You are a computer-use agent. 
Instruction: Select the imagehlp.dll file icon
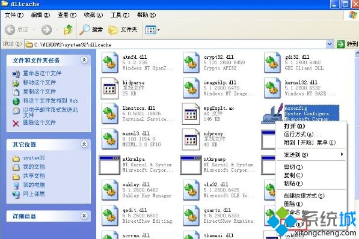[x=191, y=88]
